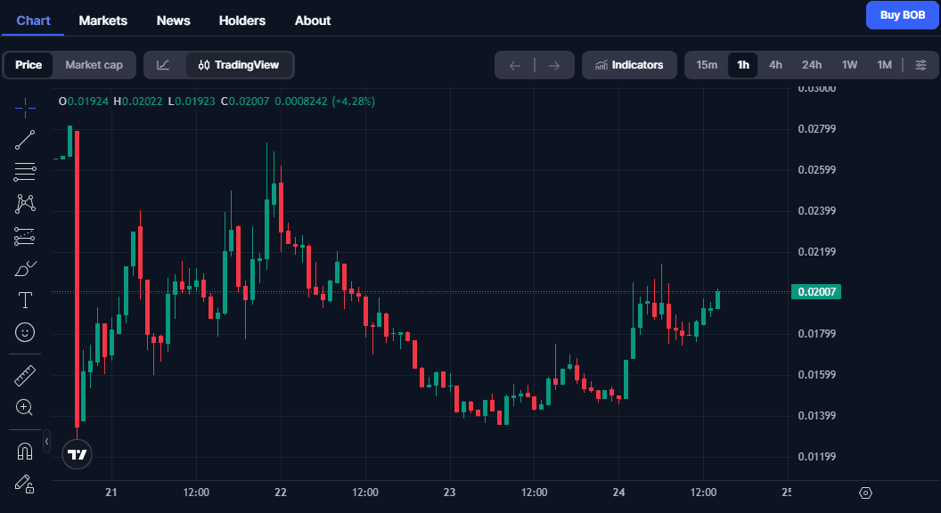Screen dimensions: 941x513
Task: Switch chart from Price to Market cap
Action: coord(94,64)
